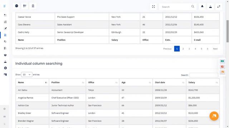Sort by the Name column arrows
Viewport: 229px width, 128px height.
pos(46,82)
